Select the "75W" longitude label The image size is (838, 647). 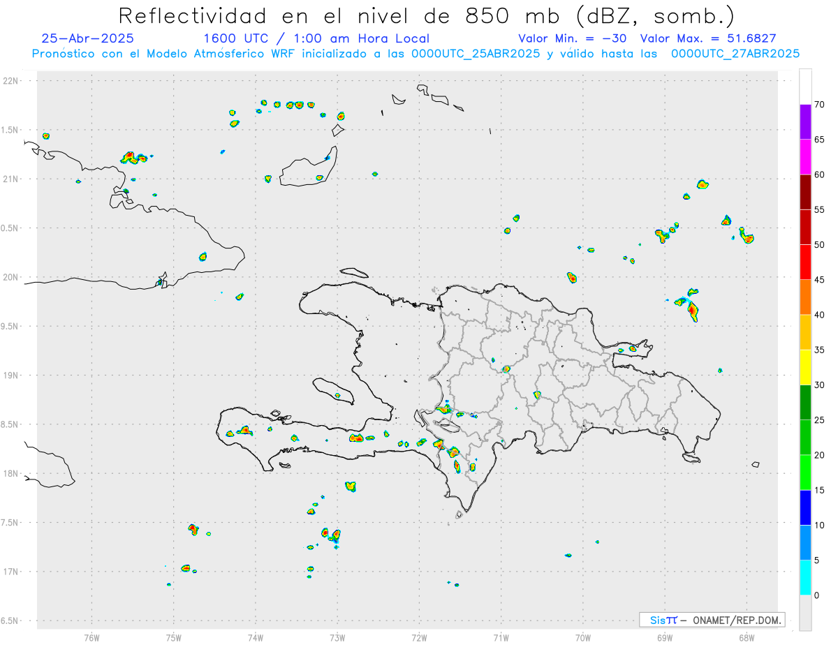173,637
